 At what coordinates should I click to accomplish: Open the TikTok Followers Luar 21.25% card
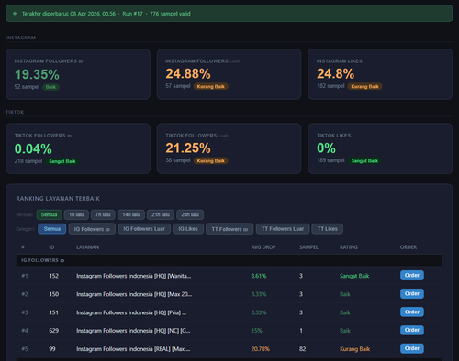(x=229, y=148)
